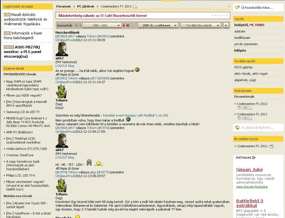Open giigz user link in message #2979
285x218 pixels.
point(93,172)
